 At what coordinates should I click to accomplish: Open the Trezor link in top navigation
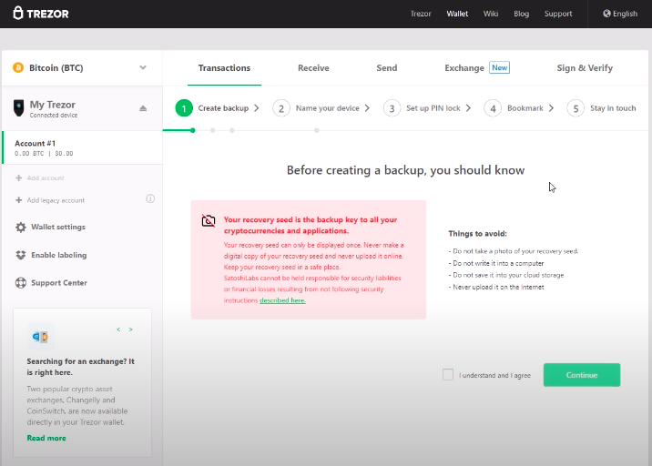pos(421,14)
